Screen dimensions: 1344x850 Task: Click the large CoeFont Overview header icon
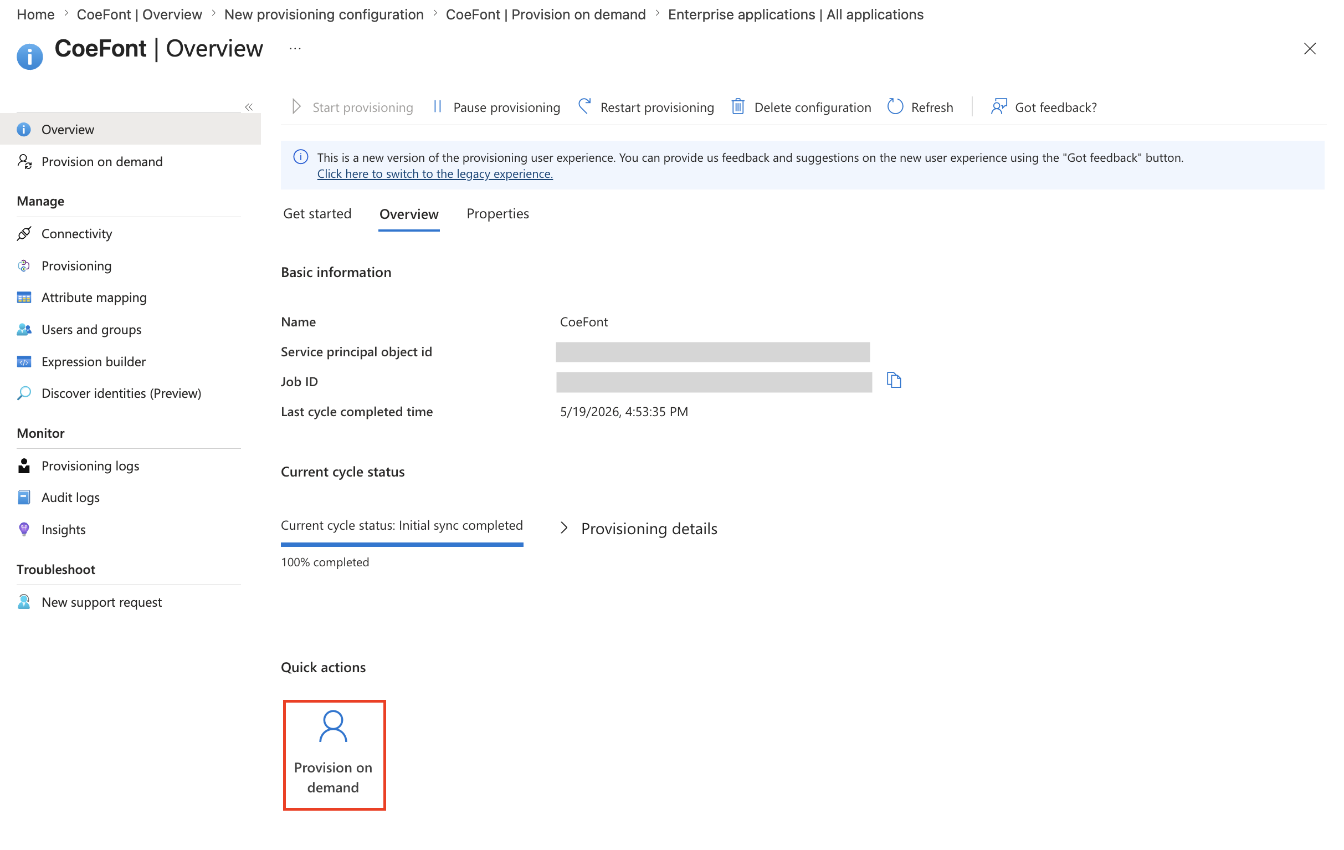[x=29, y=57]
